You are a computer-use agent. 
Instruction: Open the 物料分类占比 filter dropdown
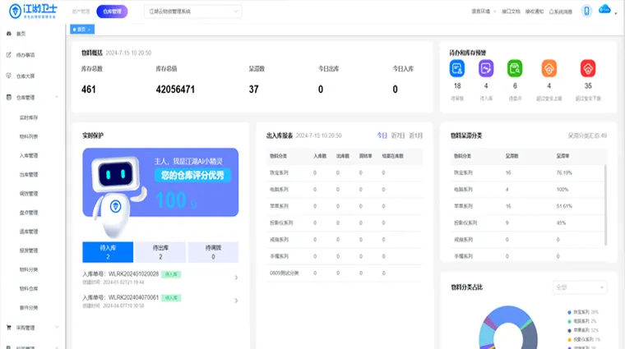580,287
